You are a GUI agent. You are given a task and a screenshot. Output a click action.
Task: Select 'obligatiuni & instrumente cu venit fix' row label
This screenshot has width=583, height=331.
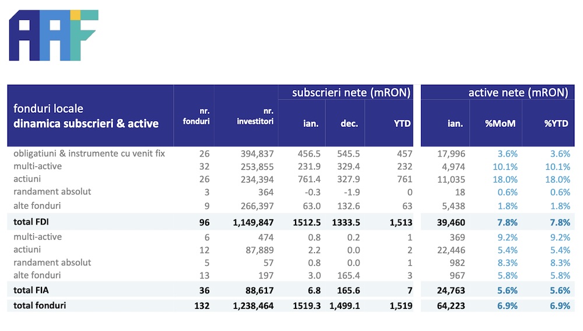[x=89, y=154]
